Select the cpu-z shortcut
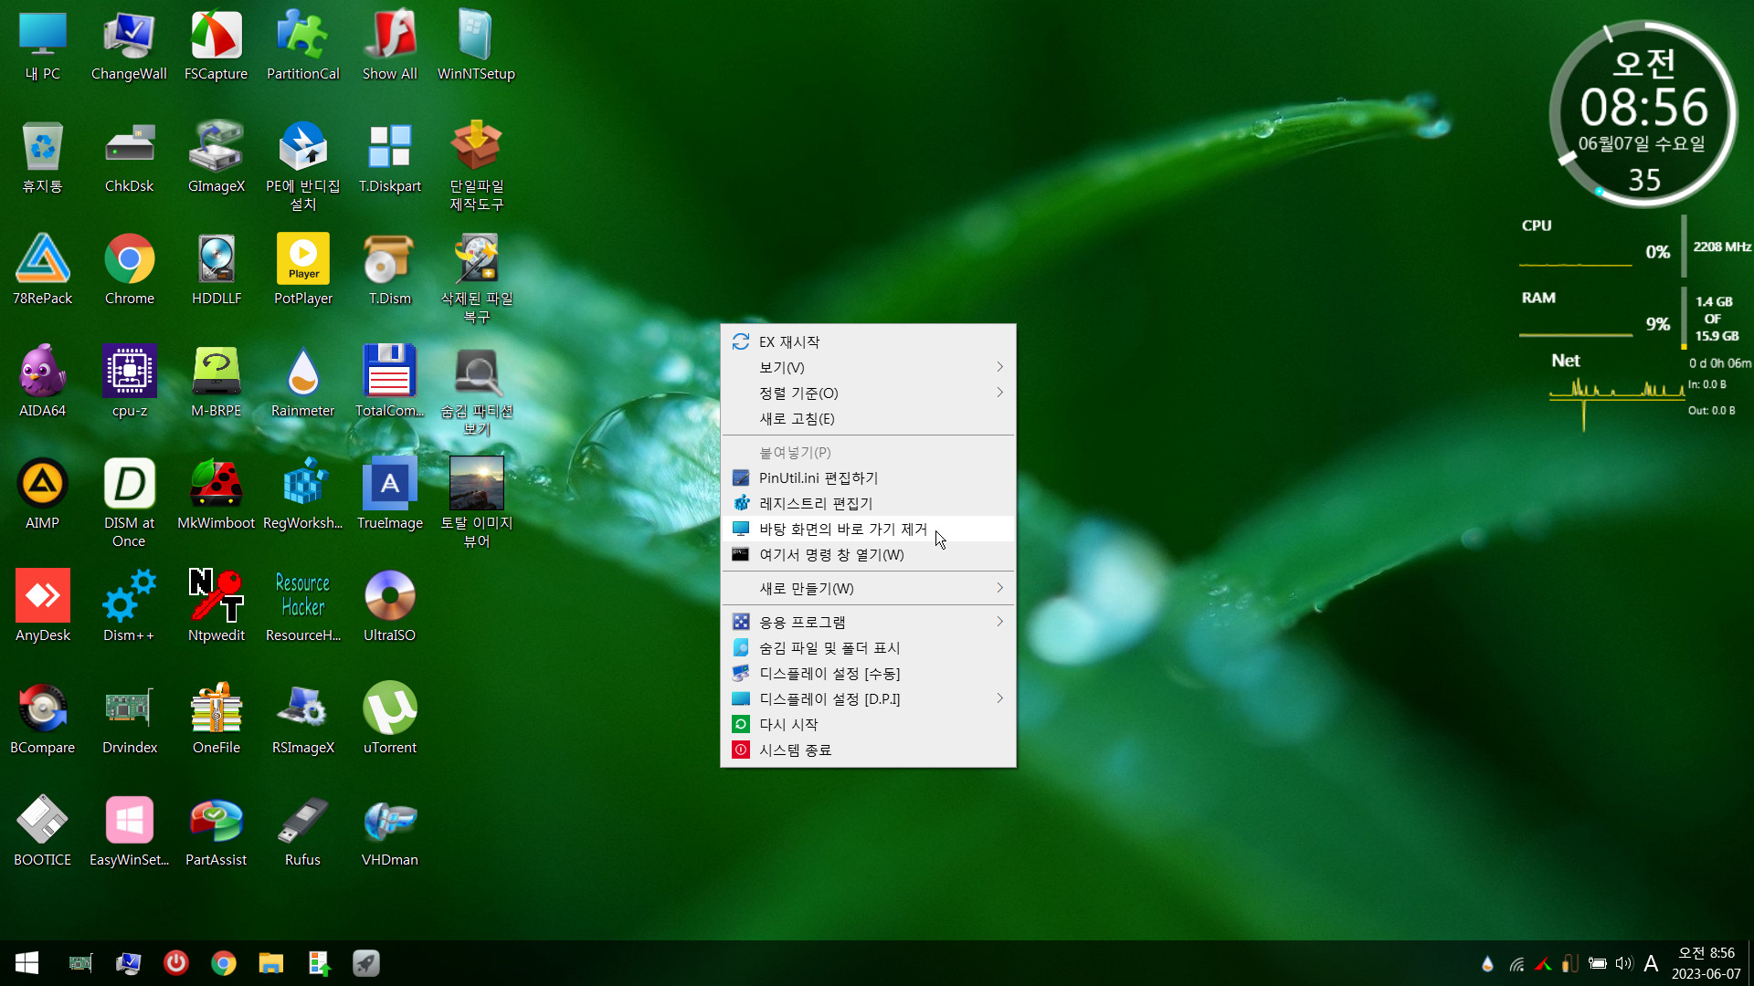 [129, 382]
